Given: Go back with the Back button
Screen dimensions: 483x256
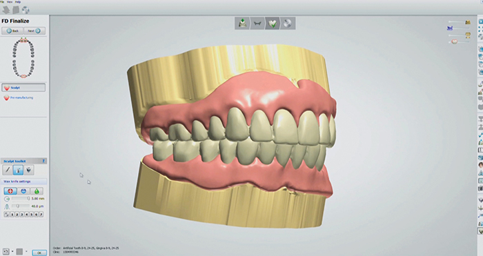Looking at the screenshot, I should pyautogui.click(x=12, y=31).
